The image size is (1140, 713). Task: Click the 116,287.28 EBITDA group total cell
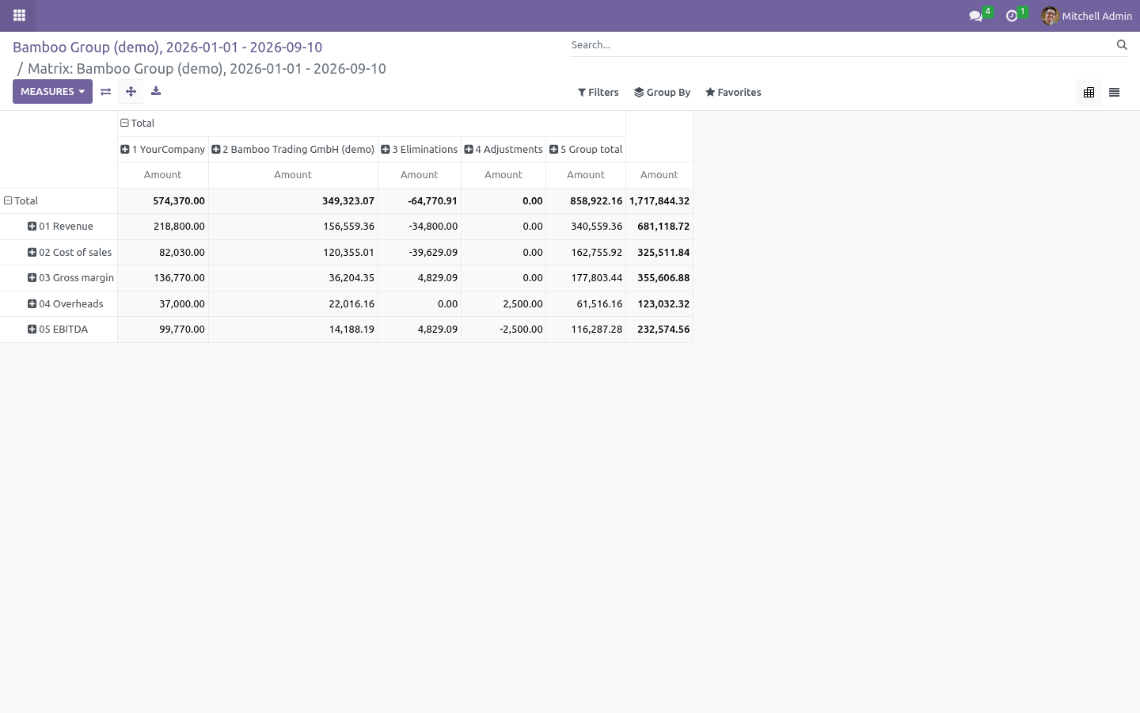coord(586,330)
